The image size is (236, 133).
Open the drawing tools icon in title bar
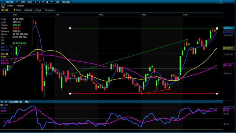pyautogui.click(x=221, y=2)
